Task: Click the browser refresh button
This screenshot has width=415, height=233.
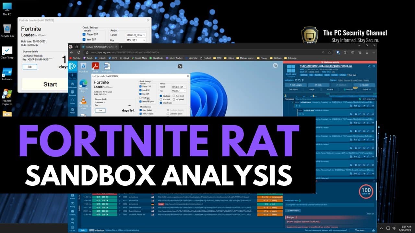Action: coord(78,52)
